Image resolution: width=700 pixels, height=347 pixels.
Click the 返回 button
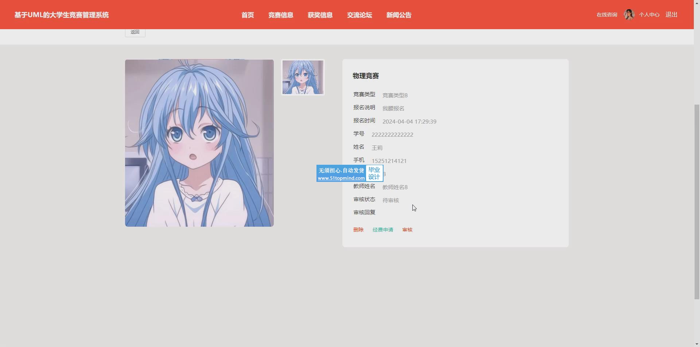click(x=135, y=32)
